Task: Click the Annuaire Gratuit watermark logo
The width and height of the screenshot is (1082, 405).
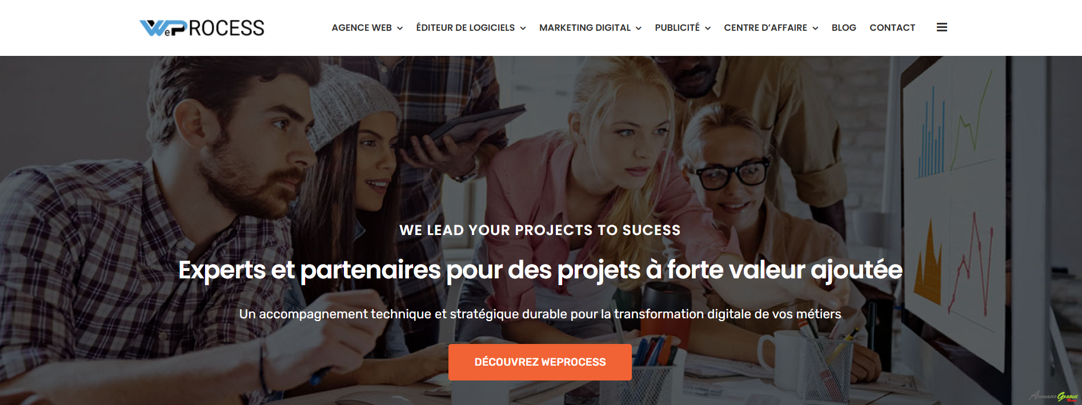Action: tap(1053, 396)
